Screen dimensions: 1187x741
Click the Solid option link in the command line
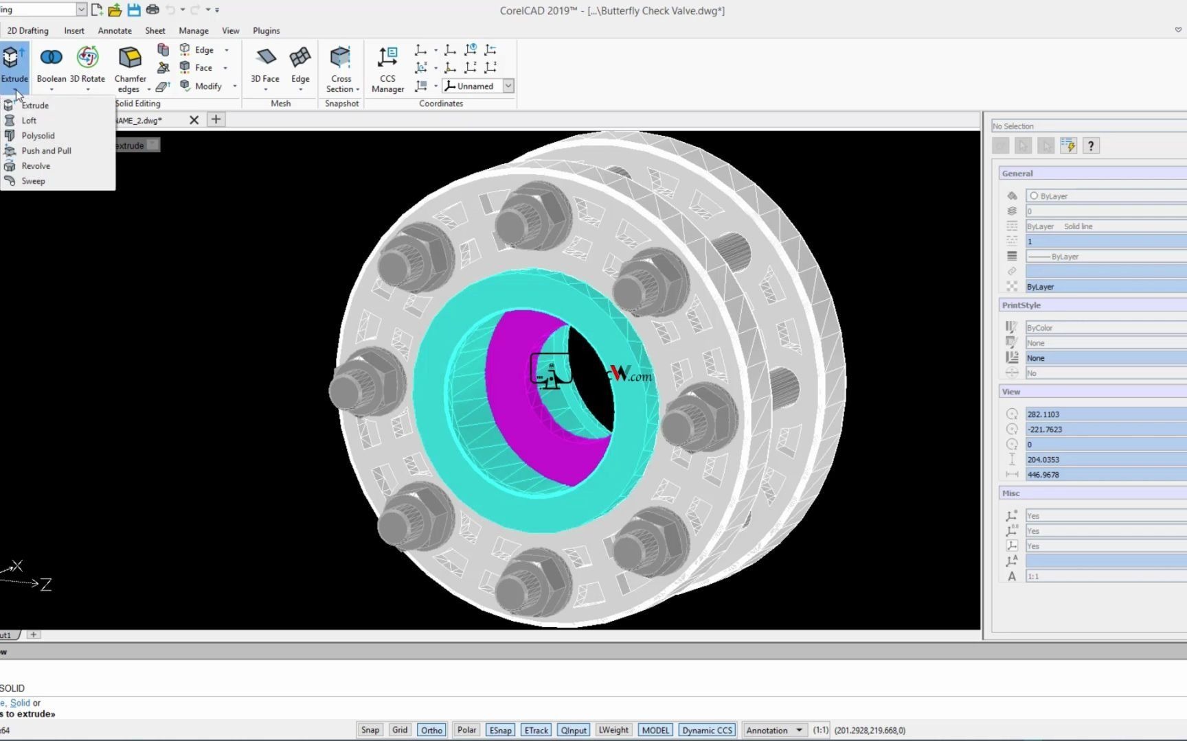click(x=20, y=703)
